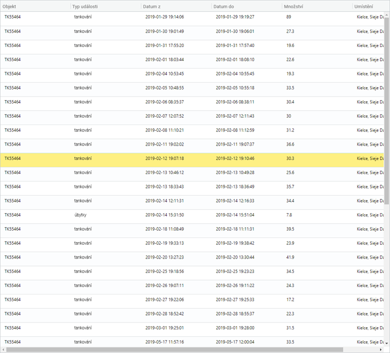Select cell 2019-02-08 11:10:21

click(164, 130)
